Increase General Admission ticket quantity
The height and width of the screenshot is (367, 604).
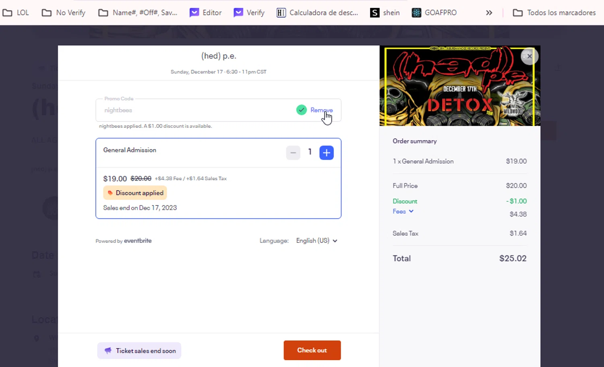pyautogui.click(x=327, y=153)
